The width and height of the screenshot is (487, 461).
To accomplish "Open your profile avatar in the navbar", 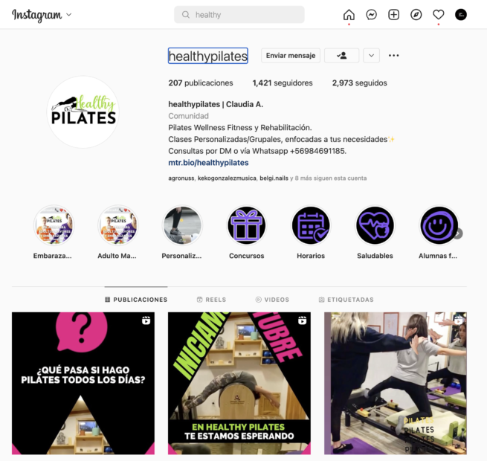I will (x=461, y=15).
